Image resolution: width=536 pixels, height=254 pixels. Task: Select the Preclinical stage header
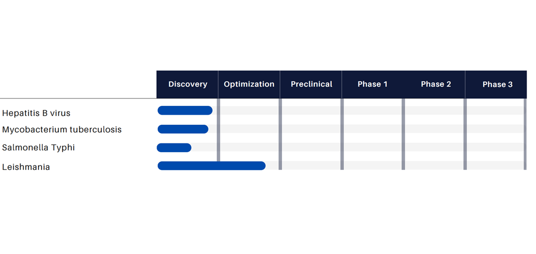click(x=311, y=85)
